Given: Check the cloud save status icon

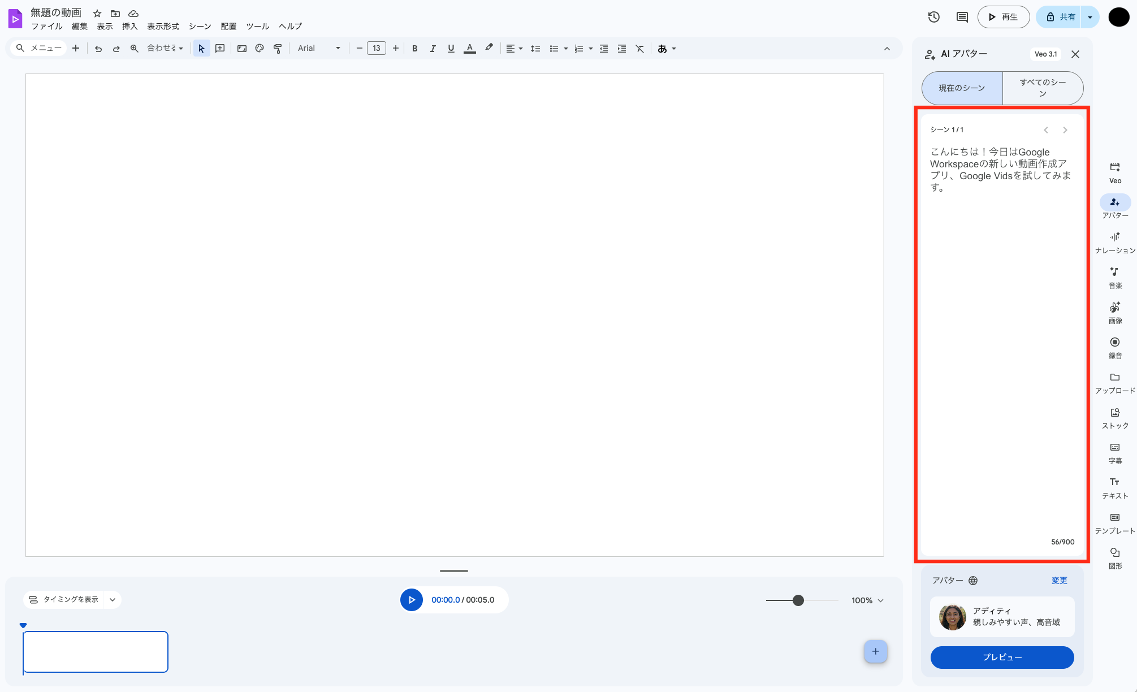Looking at the screenshot, I should [133, 13].
